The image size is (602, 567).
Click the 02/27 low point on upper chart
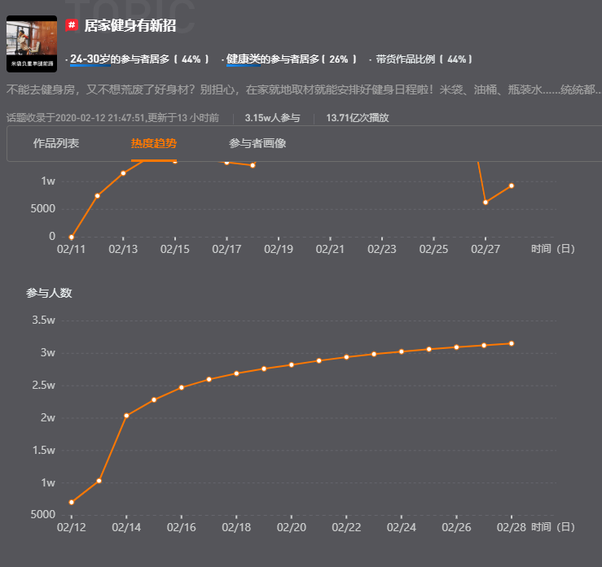point(486,203)
